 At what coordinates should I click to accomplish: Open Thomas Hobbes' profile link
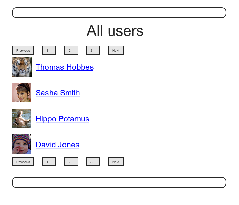click(65, 67)
